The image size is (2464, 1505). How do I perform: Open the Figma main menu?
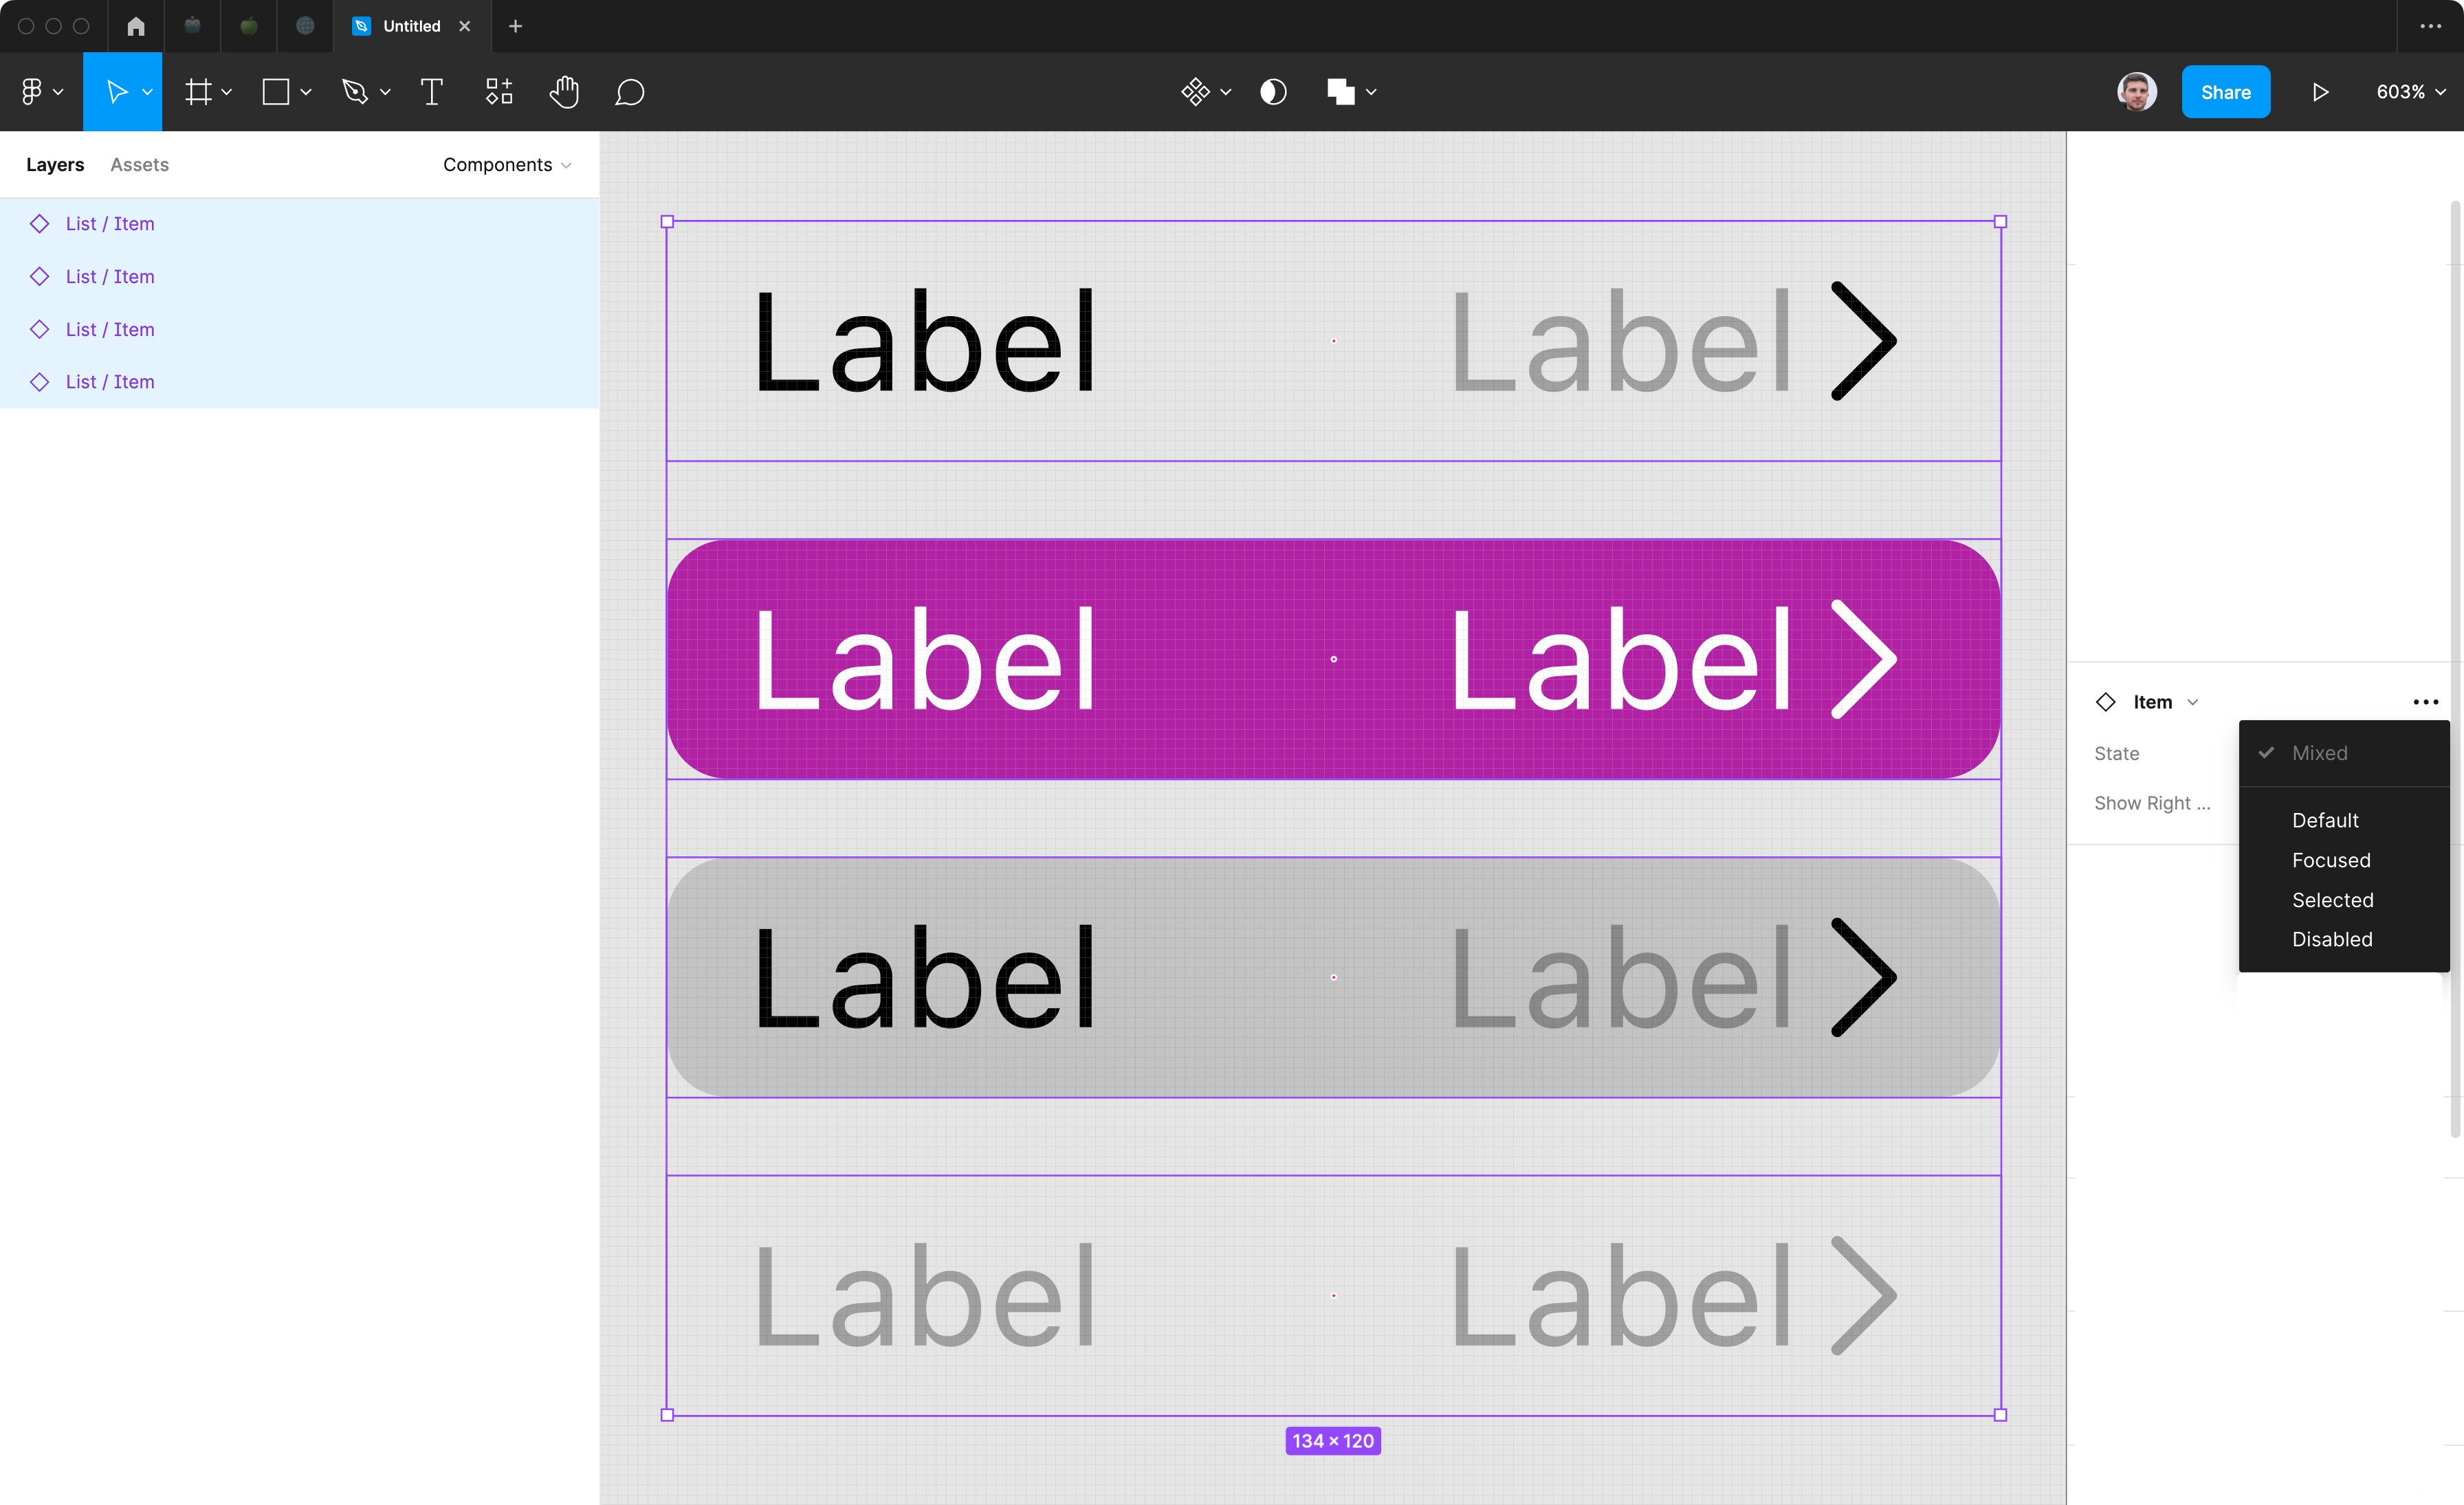[x=41, y=92]
